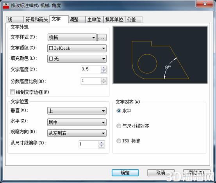The image size is (216, 183).
Task: Enable the 绘制文字边框 checkbox
Action: [x=12, y=92]
